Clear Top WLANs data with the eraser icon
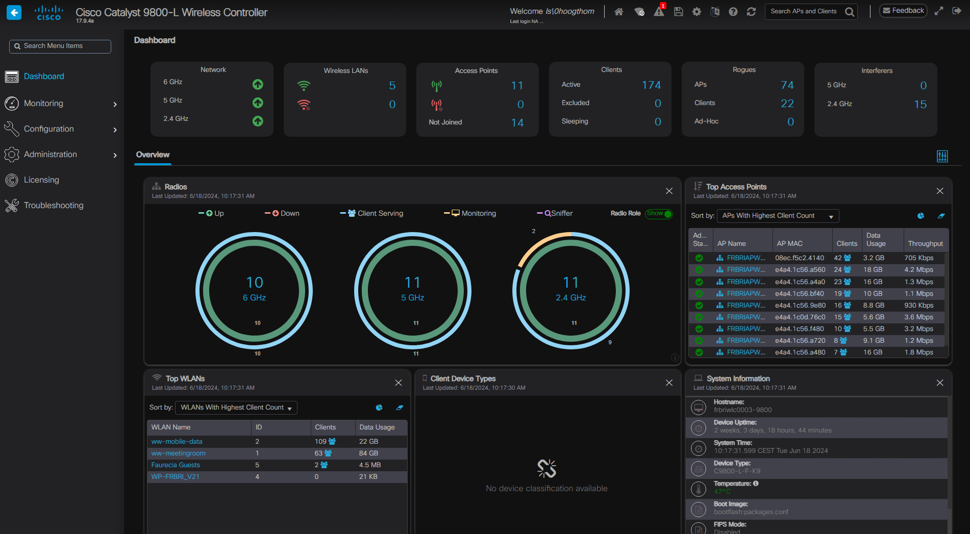 pos(400,408)
